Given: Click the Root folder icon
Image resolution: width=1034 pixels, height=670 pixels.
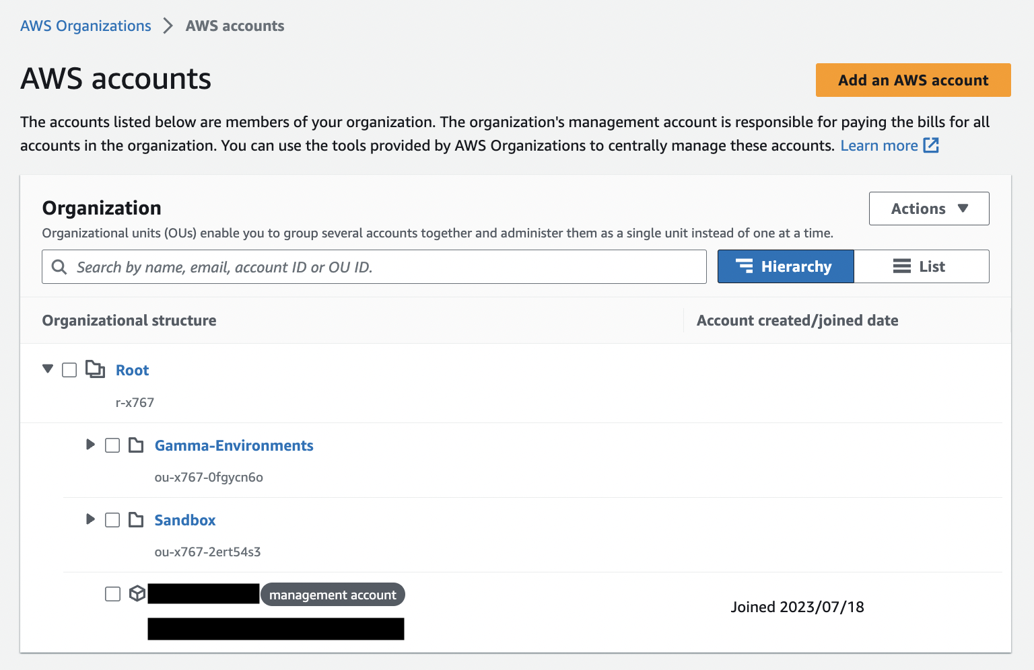Looking at the screenshot, I should pos(95,369).
